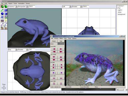This screenshot has height=96, width=128.
Task: Select the Rotate Objects tool
Action: point(6,6)
